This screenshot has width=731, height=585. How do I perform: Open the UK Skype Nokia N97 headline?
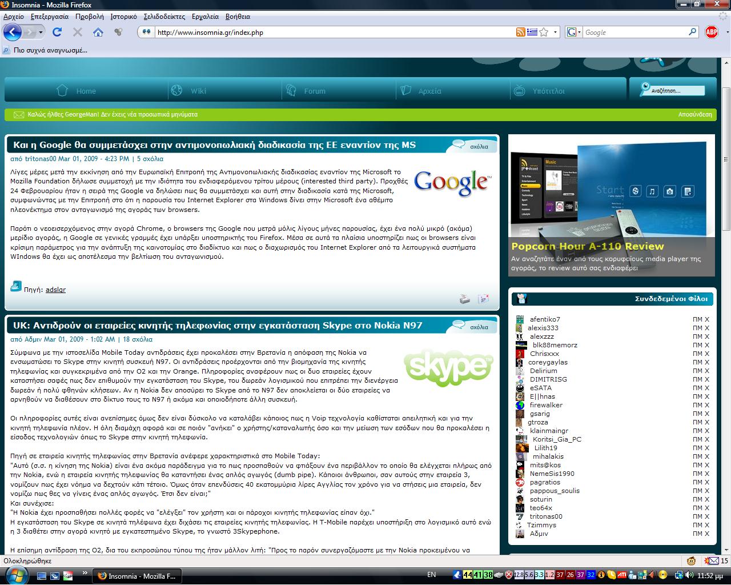tap(218, 326)
